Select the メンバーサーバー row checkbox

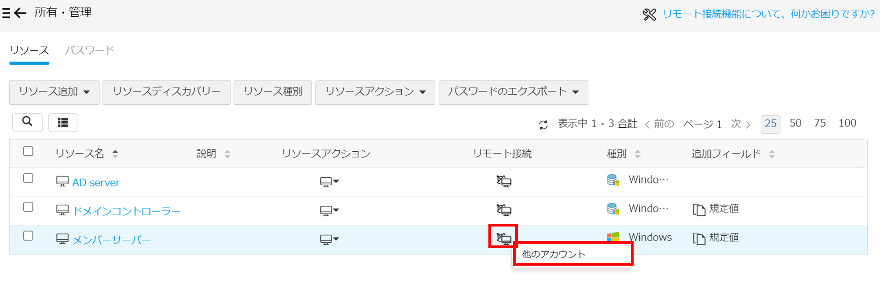pyautogui.click(x=28, y=236)
